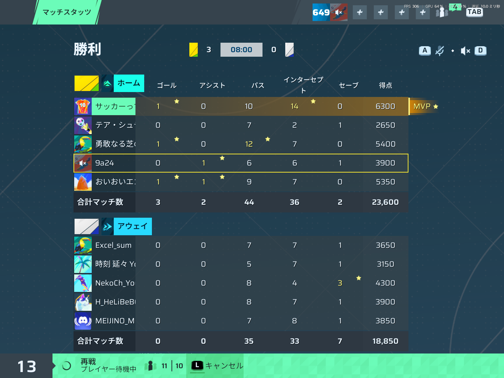
Task: Click the Discord avatar of MEIJINO_M
Action: 83,321
